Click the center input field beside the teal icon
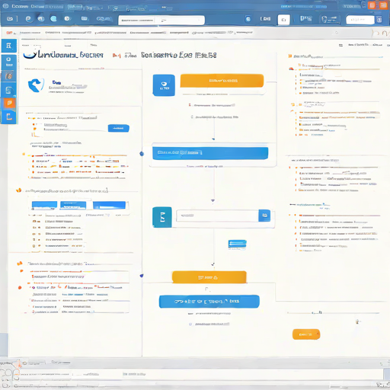The image size is (390, 390). [x=217, y=216]
